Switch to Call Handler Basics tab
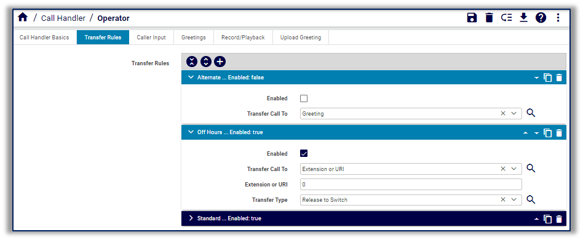The height and width of the screenshot is (240, 583). 44,37
